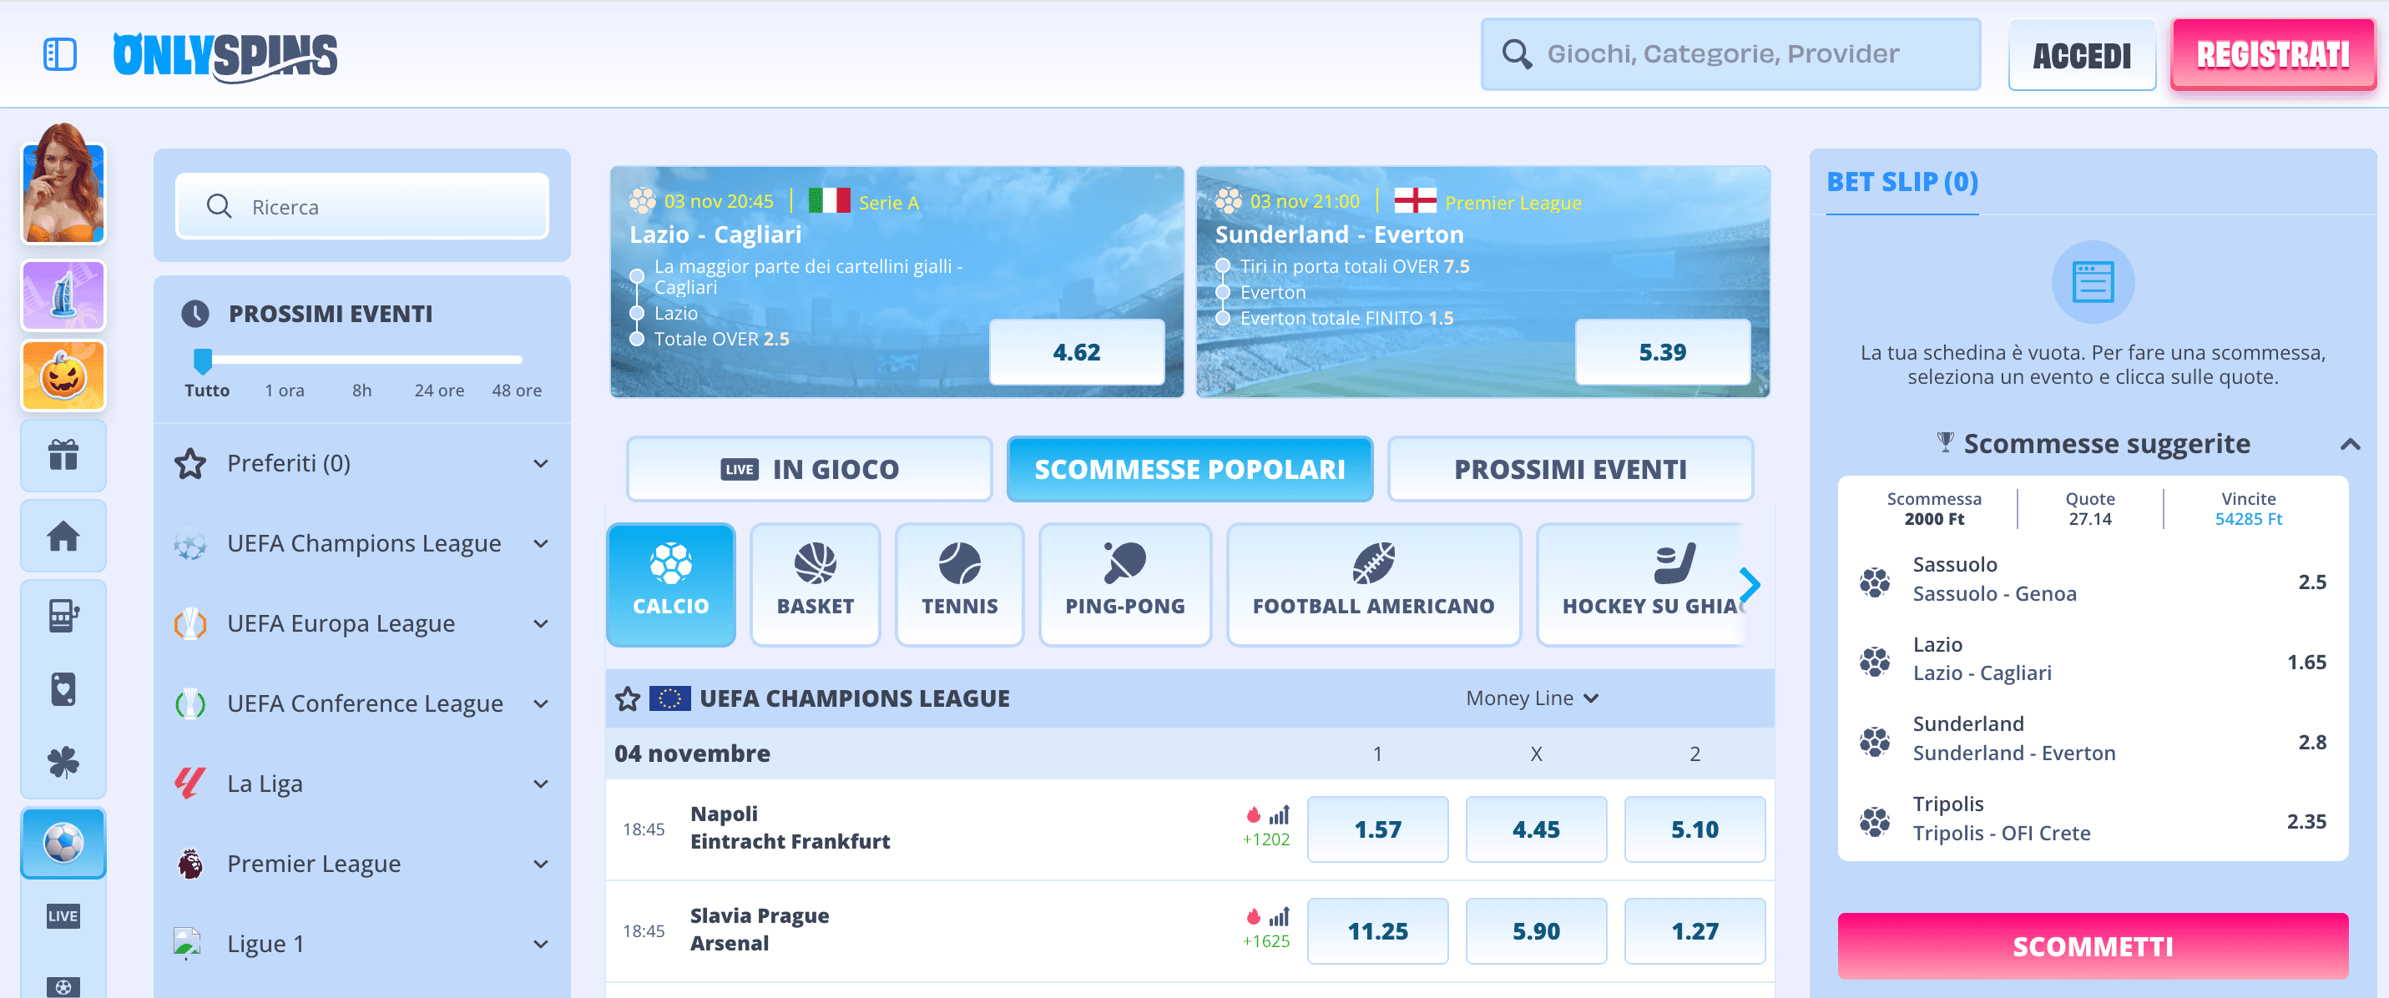Click the sidebar collapse toggle next to the logo
This screenshot has width=2389, height=998.
pyautogui.click(x=59, y=53)
